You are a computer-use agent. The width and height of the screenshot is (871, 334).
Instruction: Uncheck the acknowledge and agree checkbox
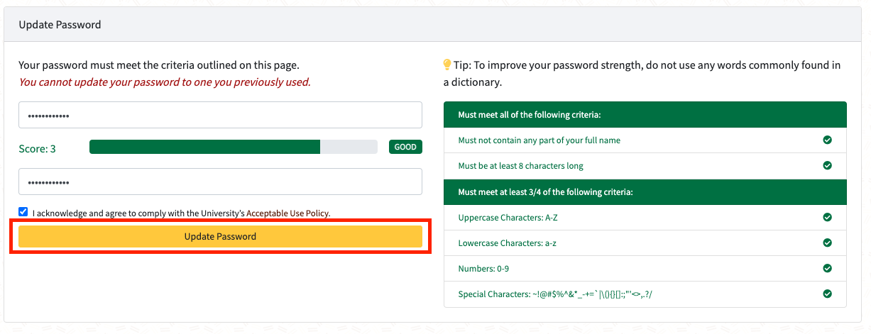point(23,212)
